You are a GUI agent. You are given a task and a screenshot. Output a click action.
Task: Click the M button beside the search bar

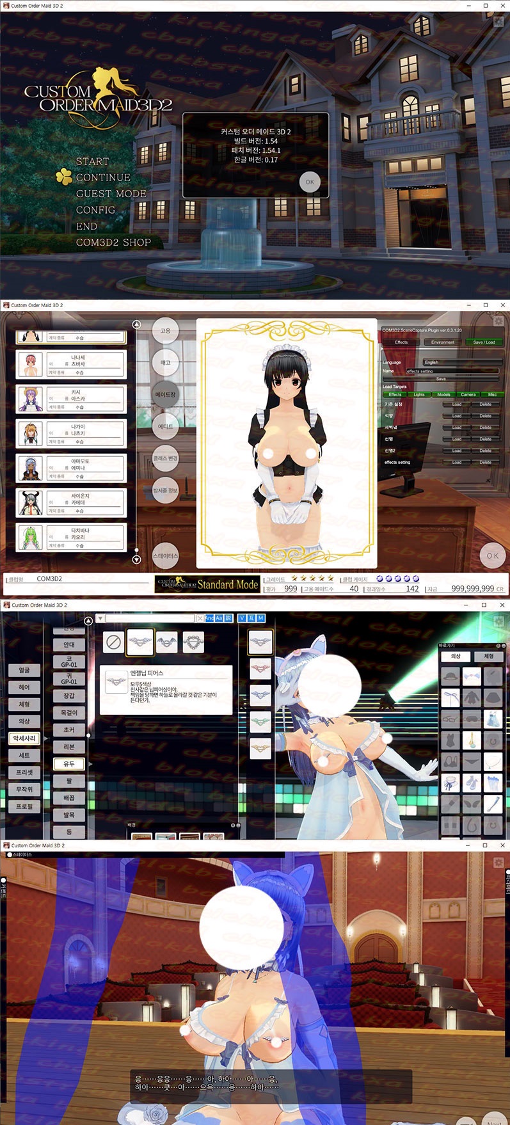(261, 618)
